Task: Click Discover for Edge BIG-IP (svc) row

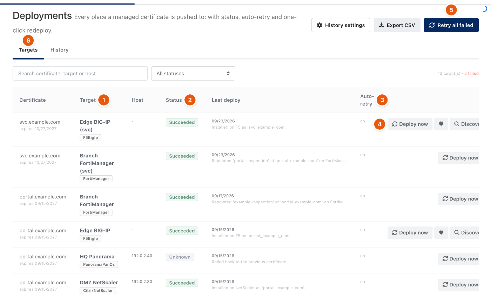Action: click(x=464, y=124)
